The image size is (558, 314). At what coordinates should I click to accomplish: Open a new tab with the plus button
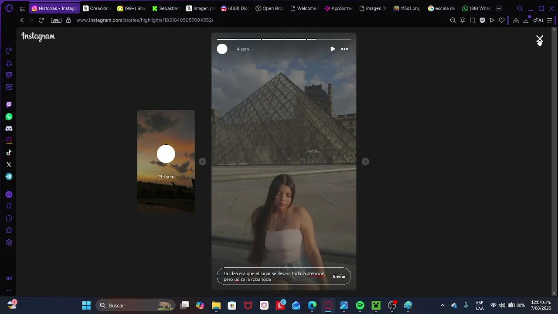pos(499,8)
